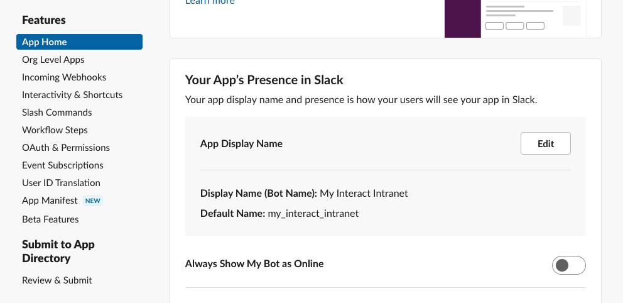Click the app preview illustration thumbnail
The width and height of the screenshot is (623, 303).
[515, 19]
